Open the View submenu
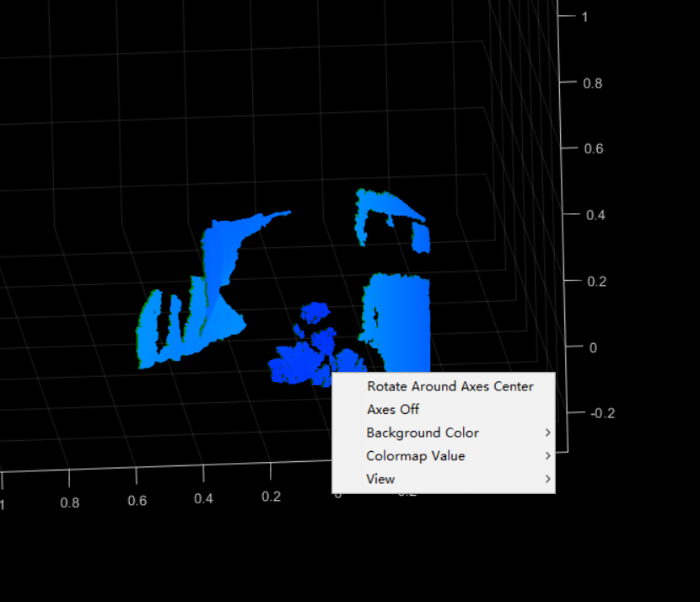Screen dimensions: 700x602 [380, 478]
